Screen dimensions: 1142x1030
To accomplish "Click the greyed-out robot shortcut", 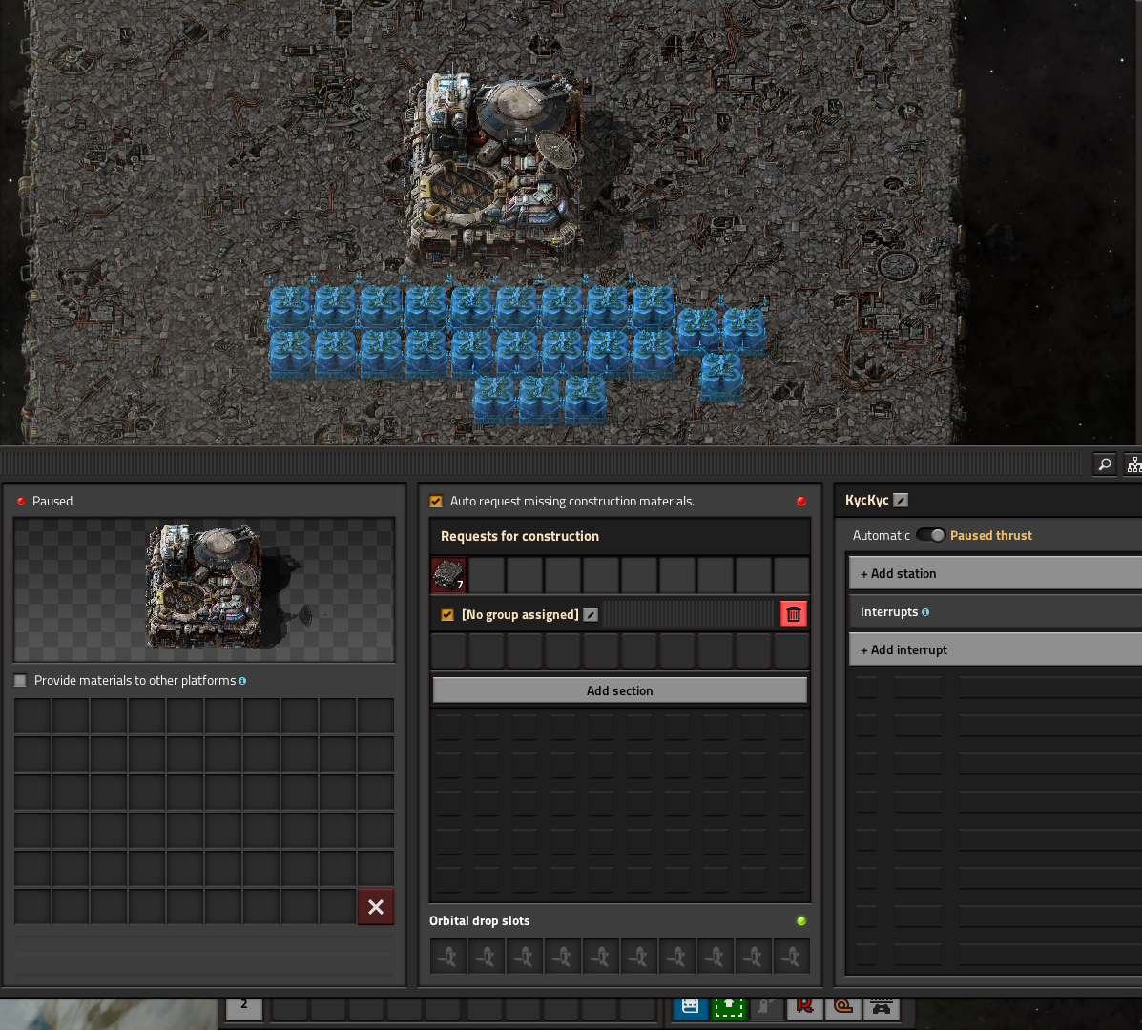I will 766,1007.
